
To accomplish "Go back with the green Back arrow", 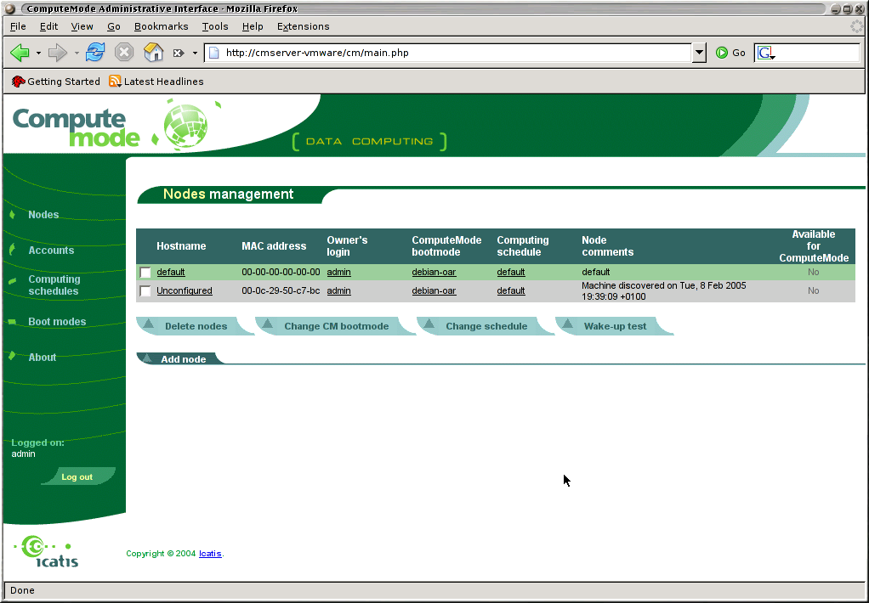I will [x=20, y=53].
